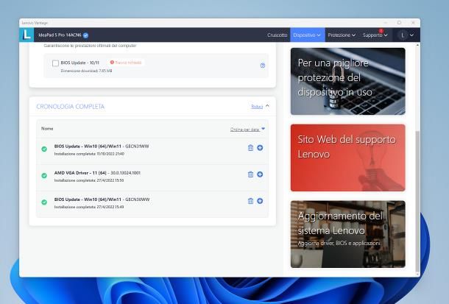Click the red notification badge on Supporto
This screenshot has height=304, width=449.
(381, 31)
